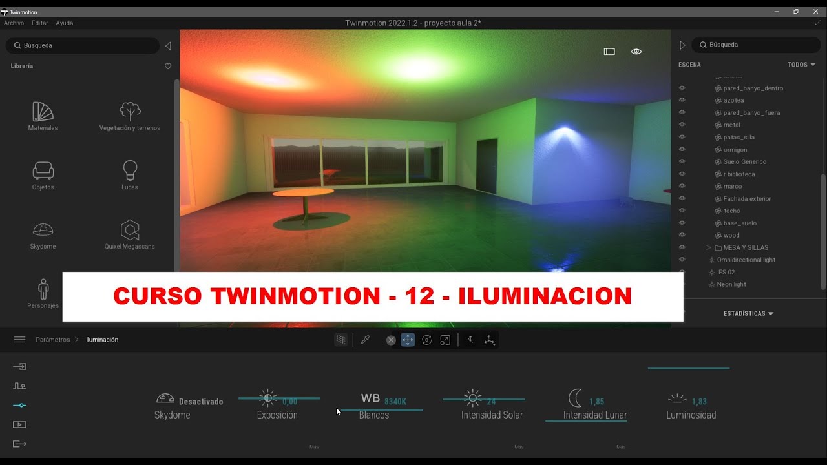Open the Ayuda menu
The image size is (827, 465).
[65, 23]
